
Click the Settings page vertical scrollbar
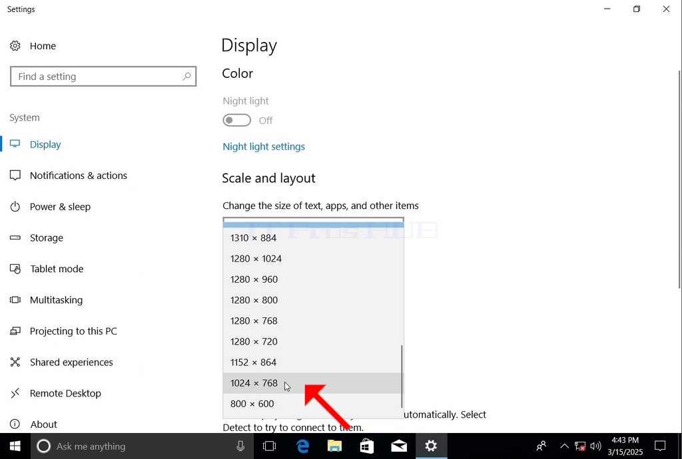[679, 179]
